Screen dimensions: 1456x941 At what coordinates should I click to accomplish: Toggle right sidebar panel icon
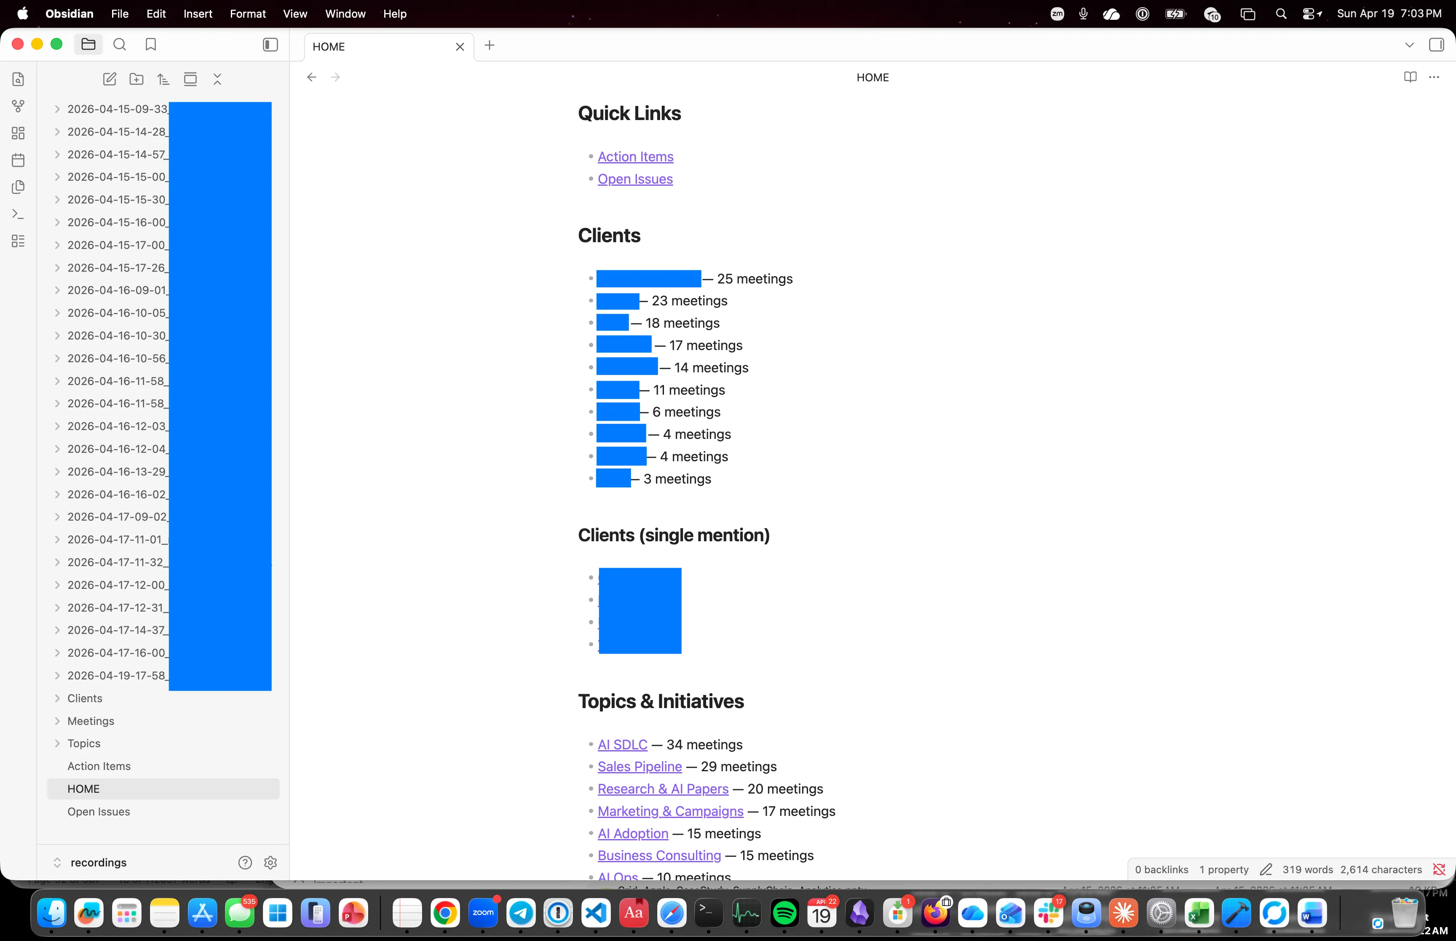pyautogui.click(x=1437, y=45)
